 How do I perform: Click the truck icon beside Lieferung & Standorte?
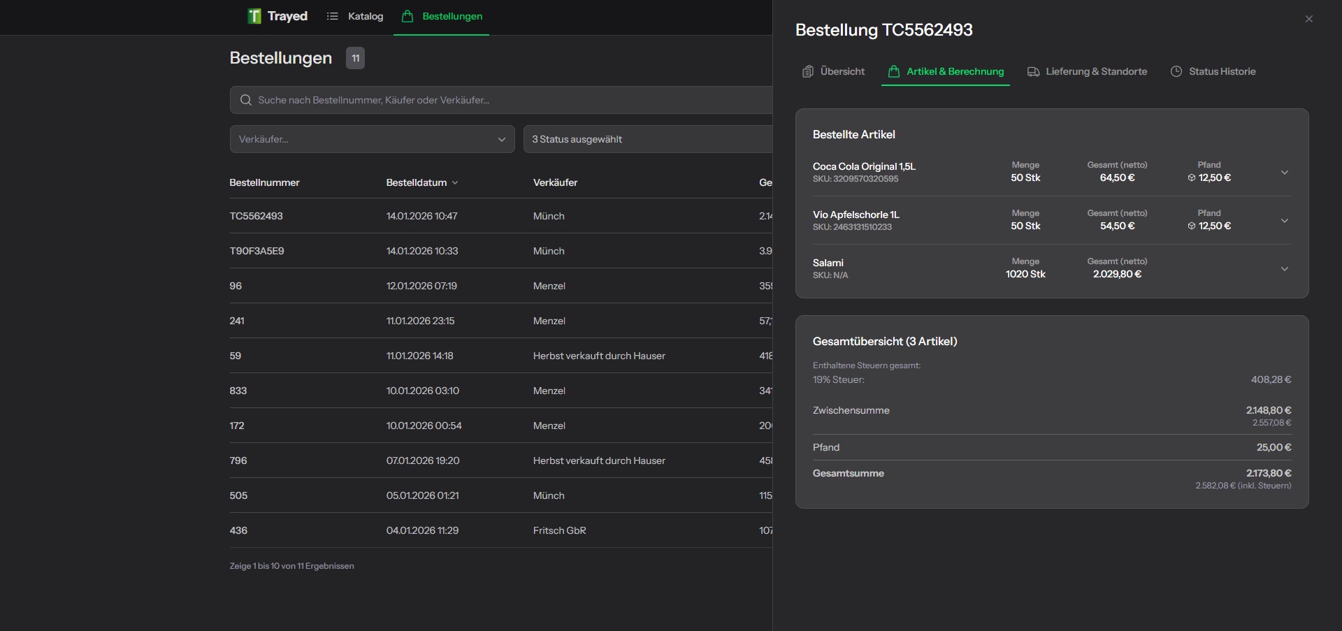click(1034, 71)
